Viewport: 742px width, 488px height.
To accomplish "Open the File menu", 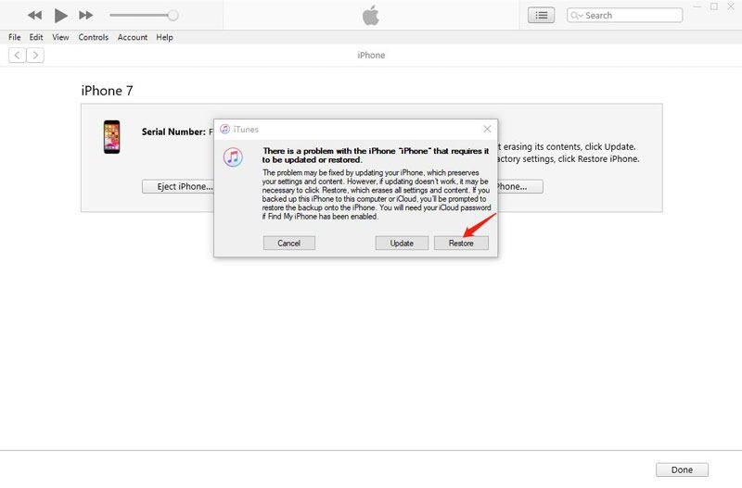I will (15, 38).
